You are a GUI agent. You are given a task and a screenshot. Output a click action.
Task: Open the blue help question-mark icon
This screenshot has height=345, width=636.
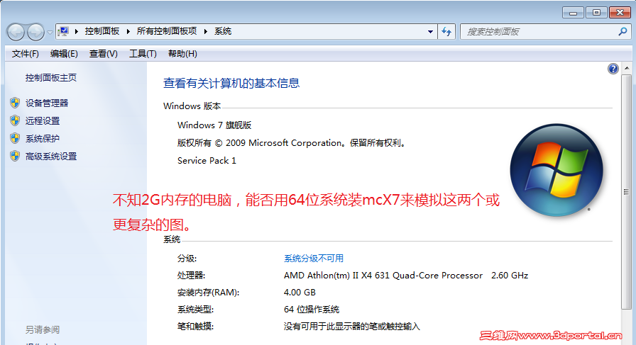[613, 69]
